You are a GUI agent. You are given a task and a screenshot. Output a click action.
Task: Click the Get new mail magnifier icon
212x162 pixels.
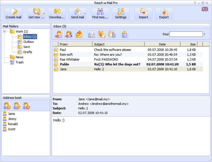pyautogui.click(x=36, y=11)
